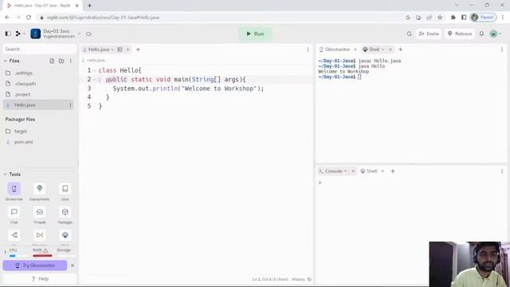
Task: Open editor pane three-dot menu
Action: pos(308,49)
